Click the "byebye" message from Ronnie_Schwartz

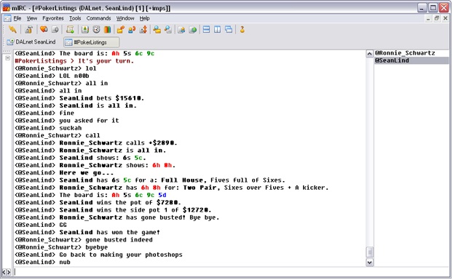click(x=96, y=247)
